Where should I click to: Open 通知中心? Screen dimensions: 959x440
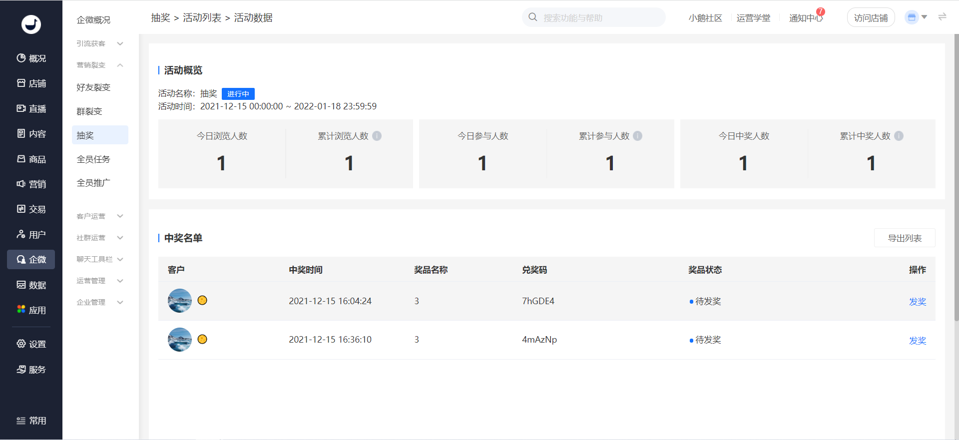(x=805, y=18)
